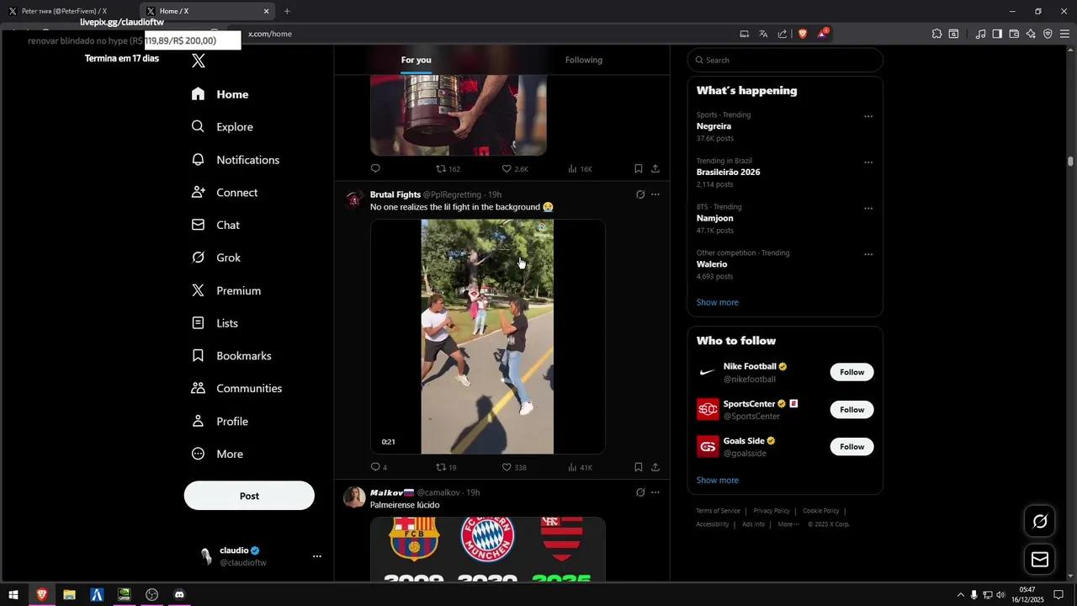The image size is (1077, 606).
Task: Open more options for Negreira trend
Action: 868,117
